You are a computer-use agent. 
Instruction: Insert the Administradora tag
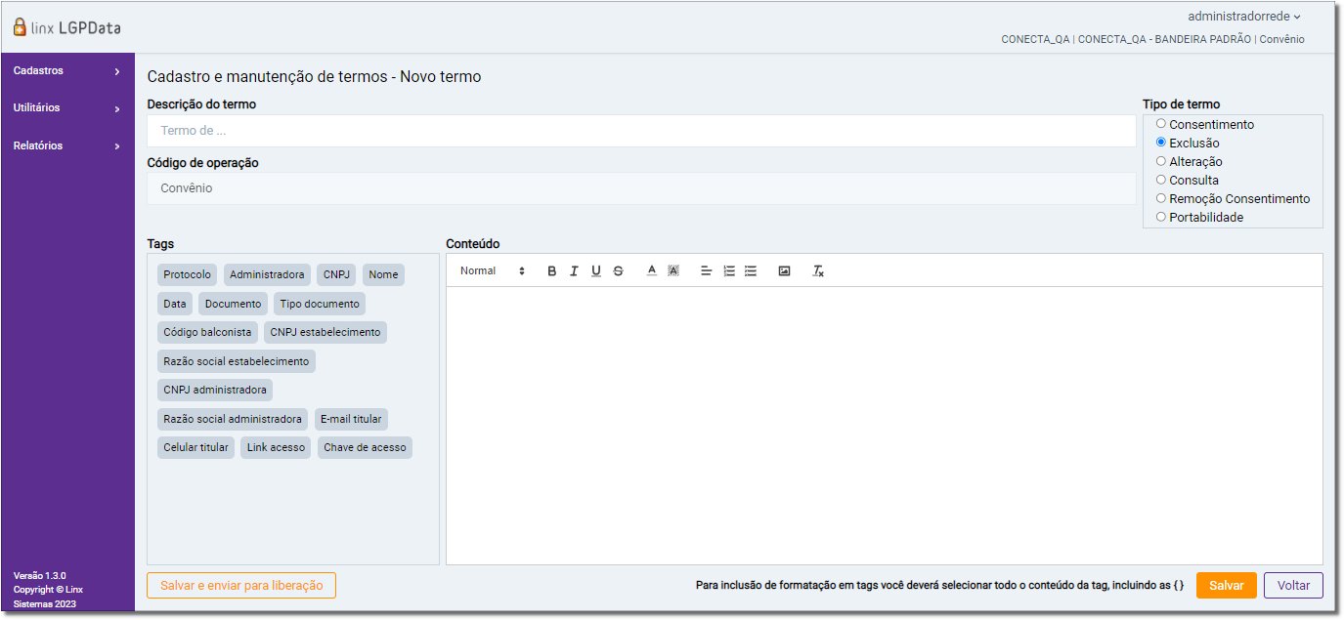(267, 275)
